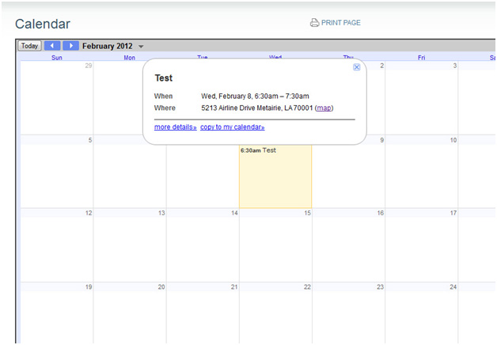Expand the February 2012 dropdown arrow

tap(141, 47)
